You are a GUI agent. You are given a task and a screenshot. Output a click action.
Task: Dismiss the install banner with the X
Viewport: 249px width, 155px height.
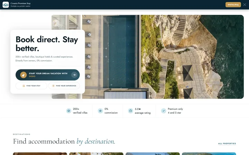coord(245,4)
